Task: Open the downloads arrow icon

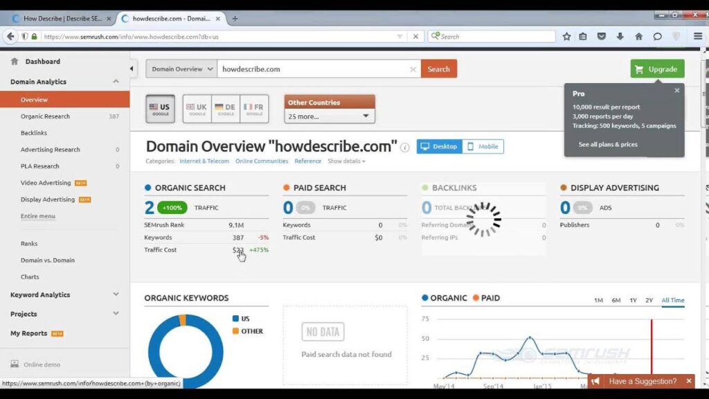Action: coord(620,36)
